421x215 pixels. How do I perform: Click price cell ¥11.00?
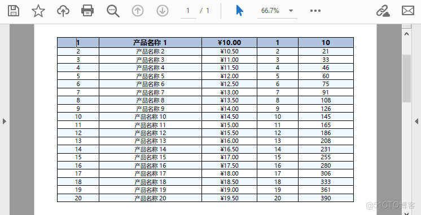pyautogui.click(x=229, y=60)
